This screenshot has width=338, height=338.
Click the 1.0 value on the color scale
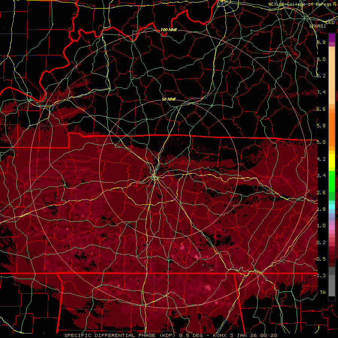(321, 225)
